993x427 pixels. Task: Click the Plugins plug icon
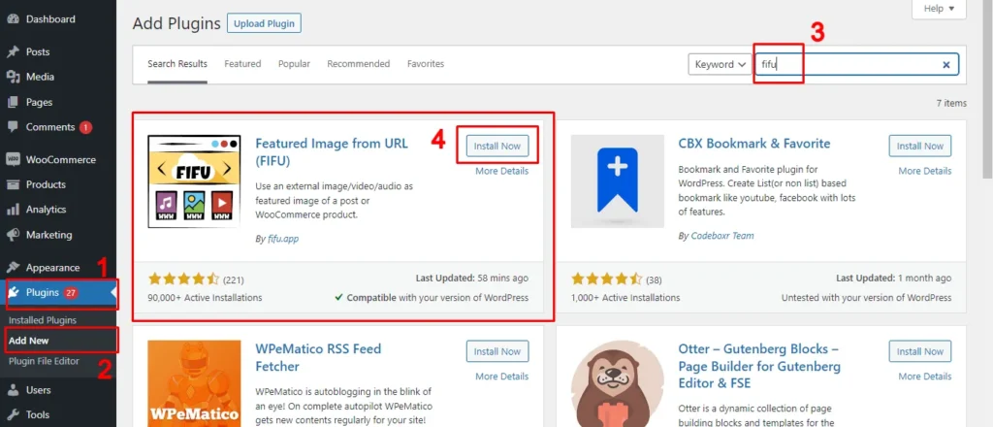(x=13, y=293)
